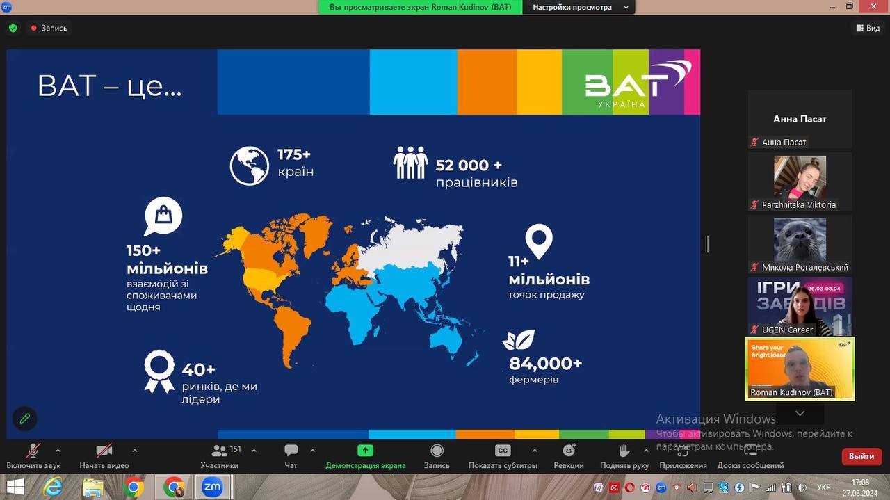Click the green encryption shield icon
The width and height of the screenshot is (890, 500).
[x=13, y=29]
